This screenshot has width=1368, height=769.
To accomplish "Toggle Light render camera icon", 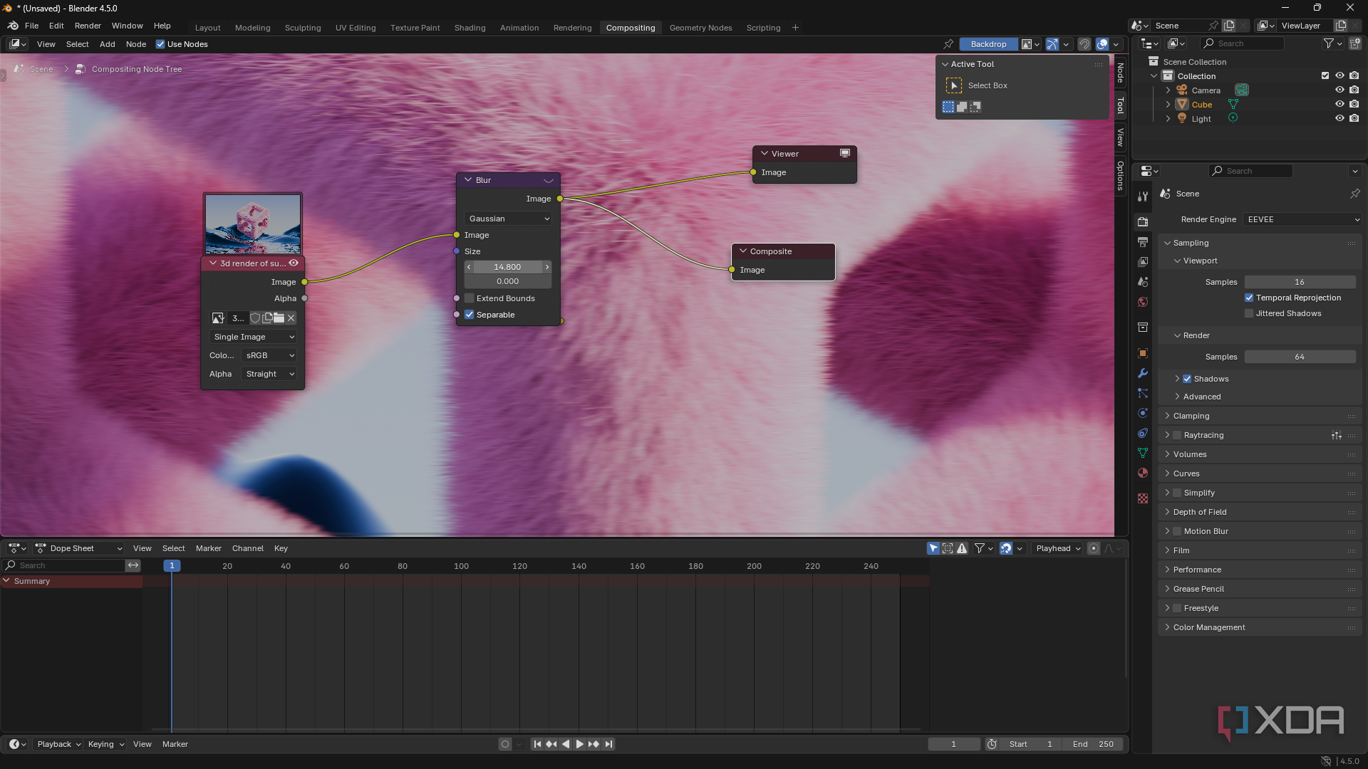I will [x=1354, y=118].
